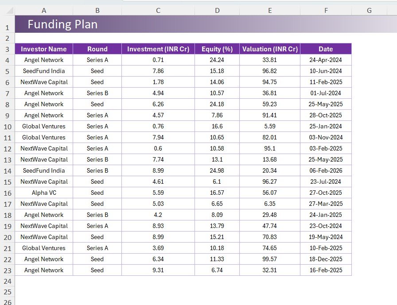Select the 9.31 investment value cell
The image size is (397, 305).
point(158,270)
